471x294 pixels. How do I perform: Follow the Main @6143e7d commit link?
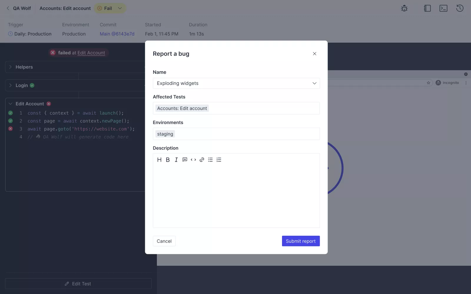117,34
